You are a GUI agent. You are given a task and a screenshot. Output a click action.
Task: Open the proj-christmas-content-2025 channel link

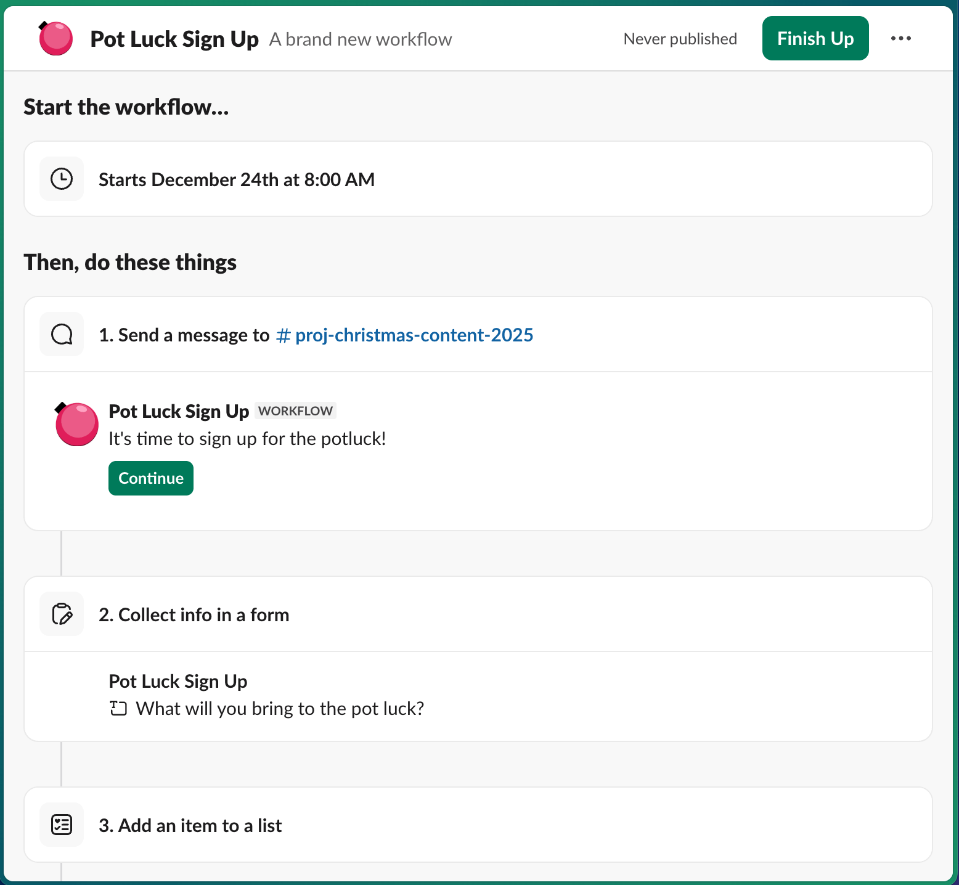(x=406, y=335)
